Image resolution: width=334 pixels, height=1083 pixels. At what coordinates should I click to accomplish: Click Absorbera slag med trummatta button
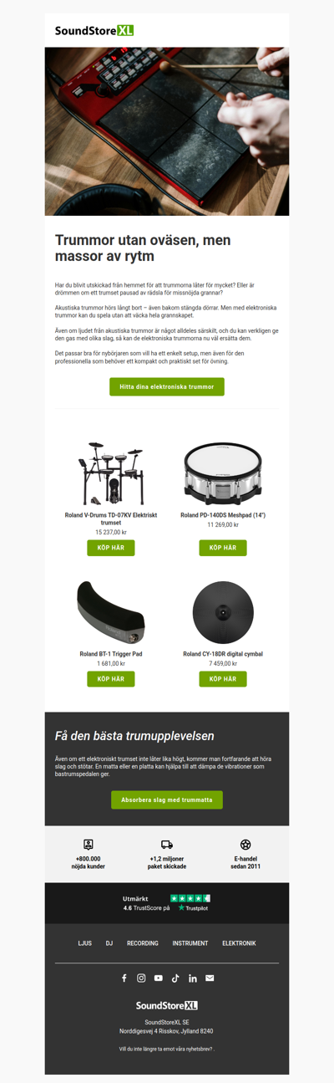tap(167, 799)
